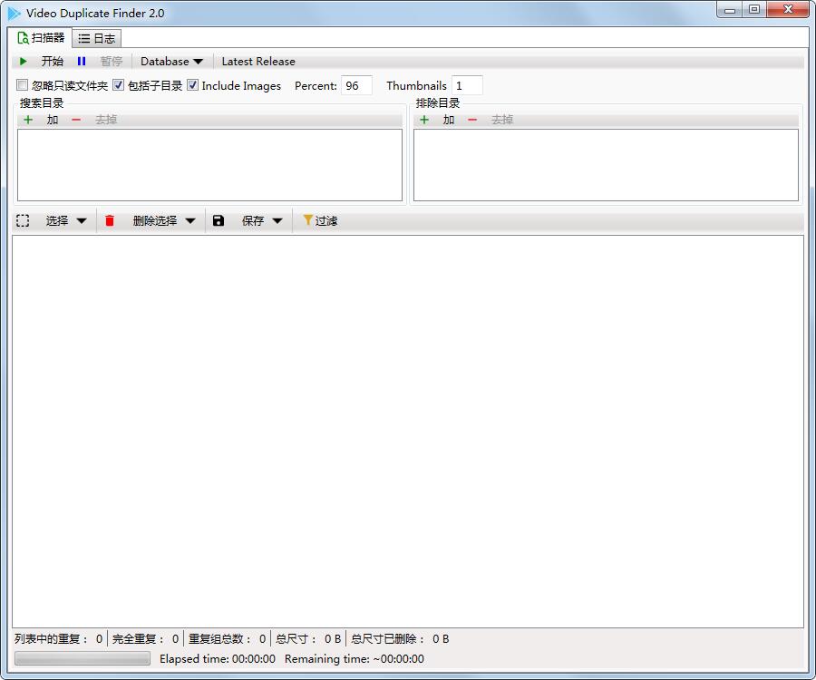Click the green play start icon
Screen dimensions: 816x680
(23, 62)
